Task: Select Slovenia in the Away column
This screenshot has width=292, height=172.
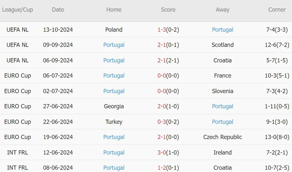Action: point(223,91)
